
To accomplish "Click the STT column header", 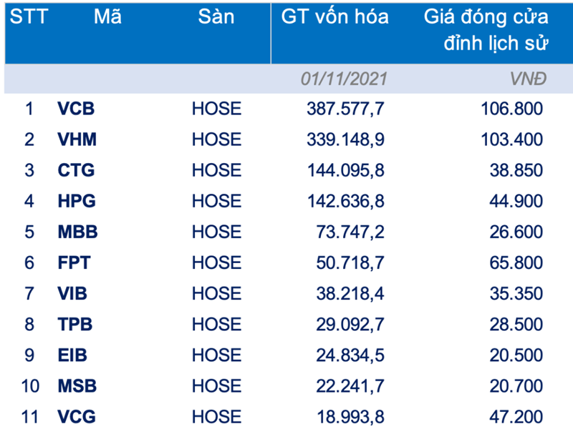I will [29, 16].
